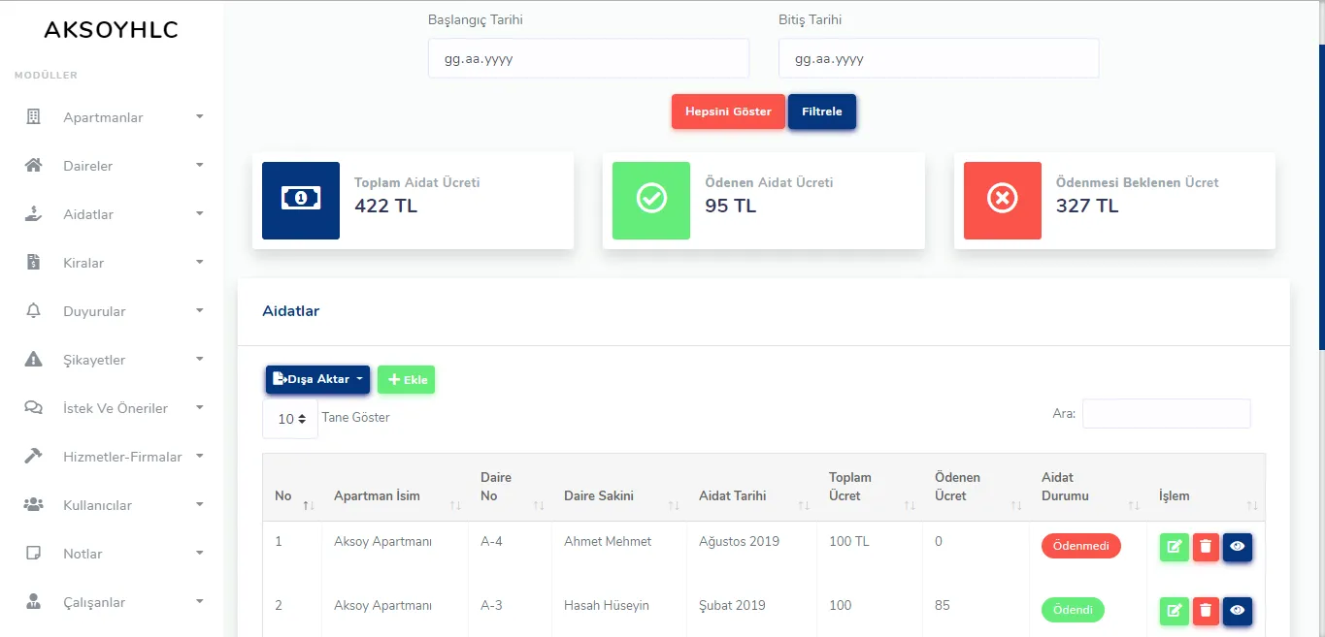This screenshot has width=1325, height=637.
Task: Click the building icon next to Apartmanlar
Action: tap(33, 117)
